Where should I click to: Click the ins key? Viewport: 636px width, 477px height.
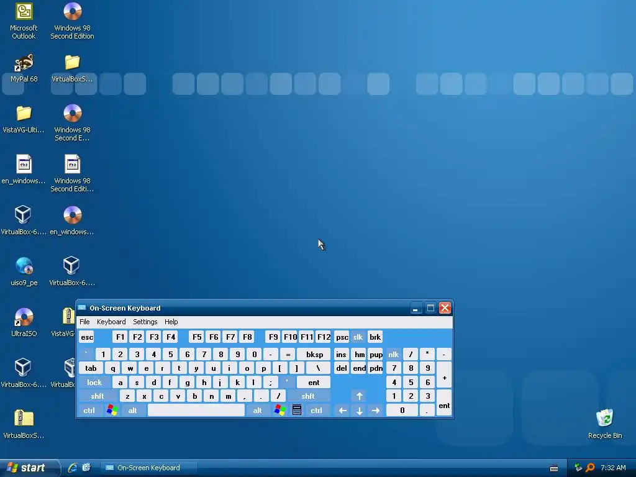(x=341, y=354)
